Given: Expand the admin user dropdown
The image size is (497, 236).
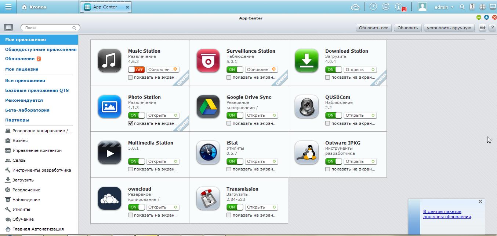Looking at the screenshot, I should pyautogui.click(x=444, y=7).
